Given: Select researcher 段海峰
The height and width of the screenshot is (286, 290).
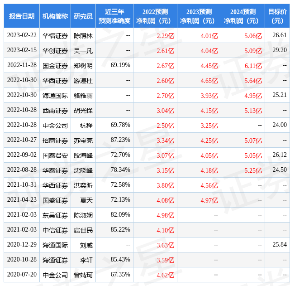Looking at the screenshot, I should click(83, 155).
